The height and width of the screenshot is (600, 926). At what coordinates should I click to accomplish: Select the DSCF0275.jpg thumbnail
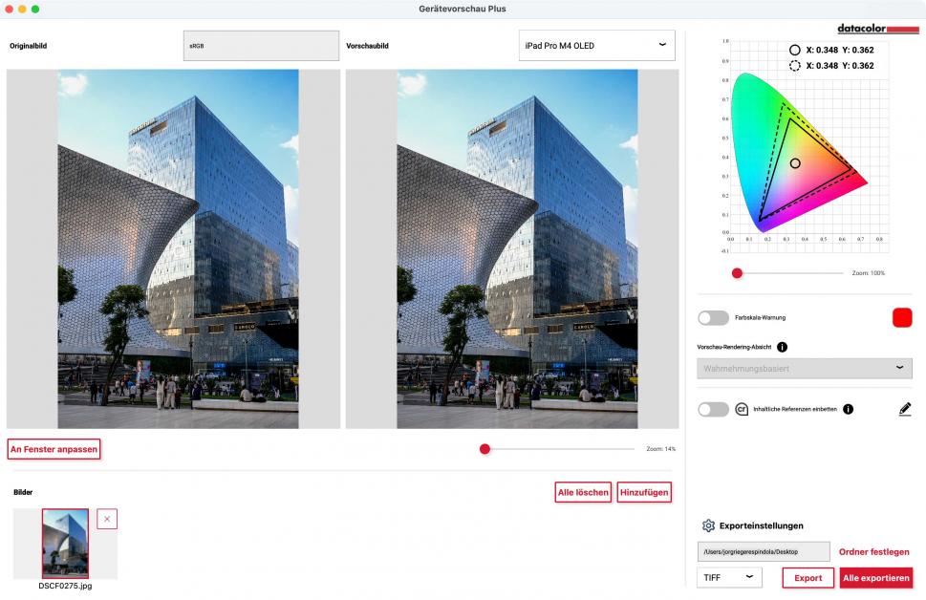[66, 544]
